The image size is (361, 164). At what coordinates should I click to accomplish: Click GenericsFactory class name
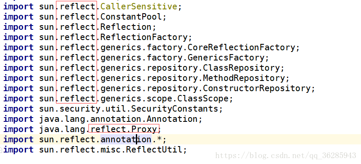(226, 58)
